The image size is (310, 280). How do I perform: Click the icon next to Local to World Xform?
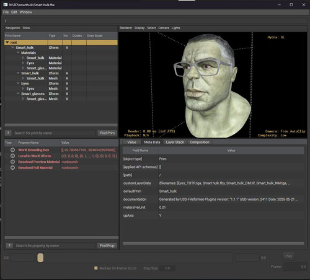pyautogui.click(x=12, y=156)
